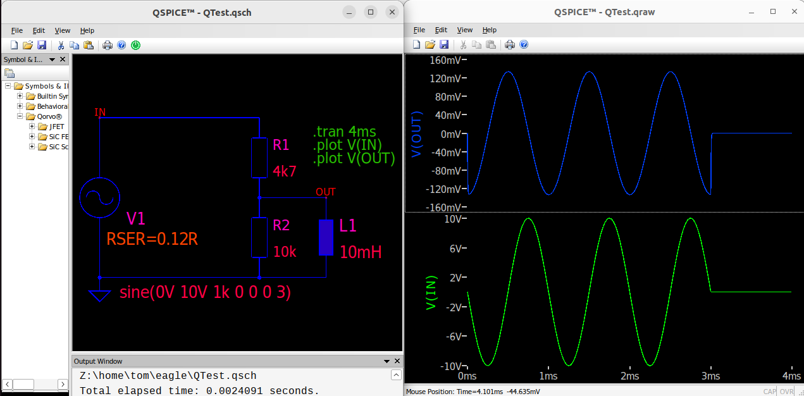Expand the Behavioral folder
This screenshot has height=396, width=804.
tap(20, 106)
